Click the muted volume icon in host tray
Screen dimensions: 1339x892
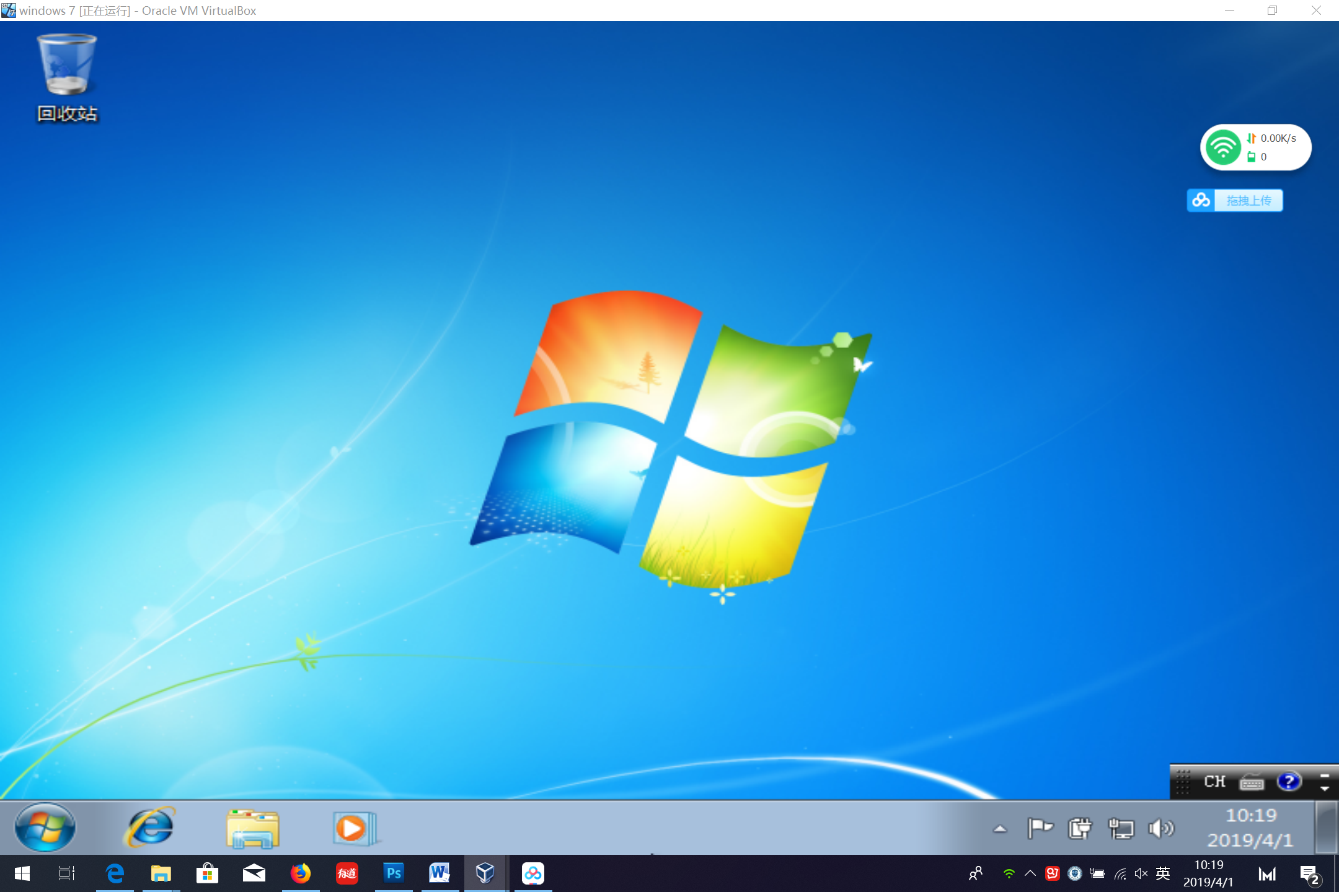[x=1141, y=873]
